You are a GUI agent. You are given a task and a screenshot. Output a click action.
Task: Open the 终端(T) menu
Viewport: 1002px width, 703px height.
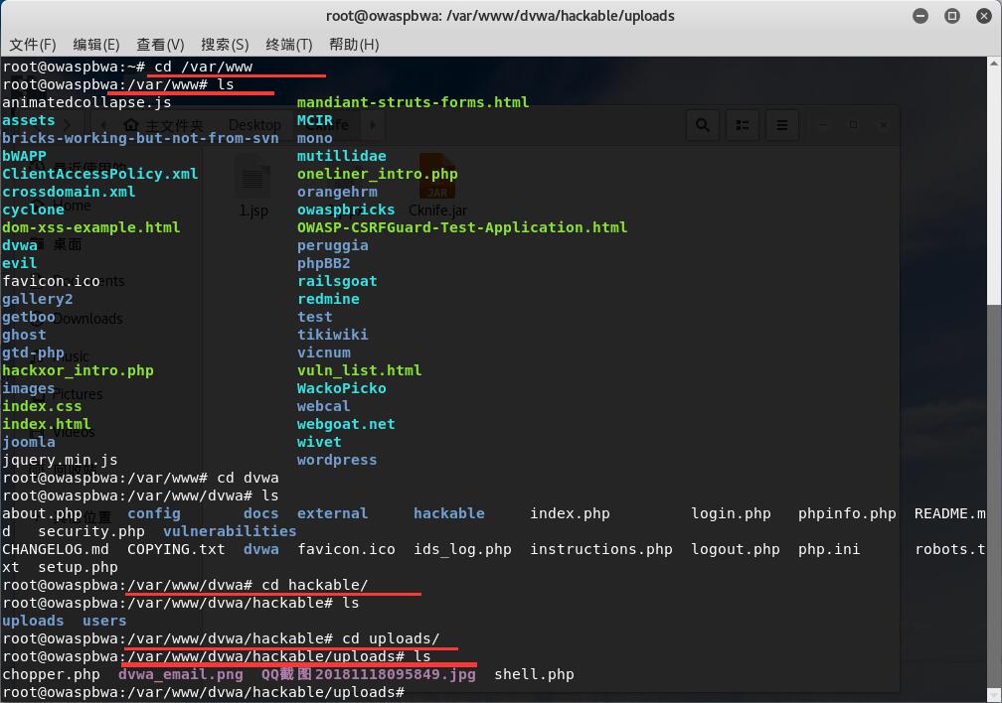[289, 45]
